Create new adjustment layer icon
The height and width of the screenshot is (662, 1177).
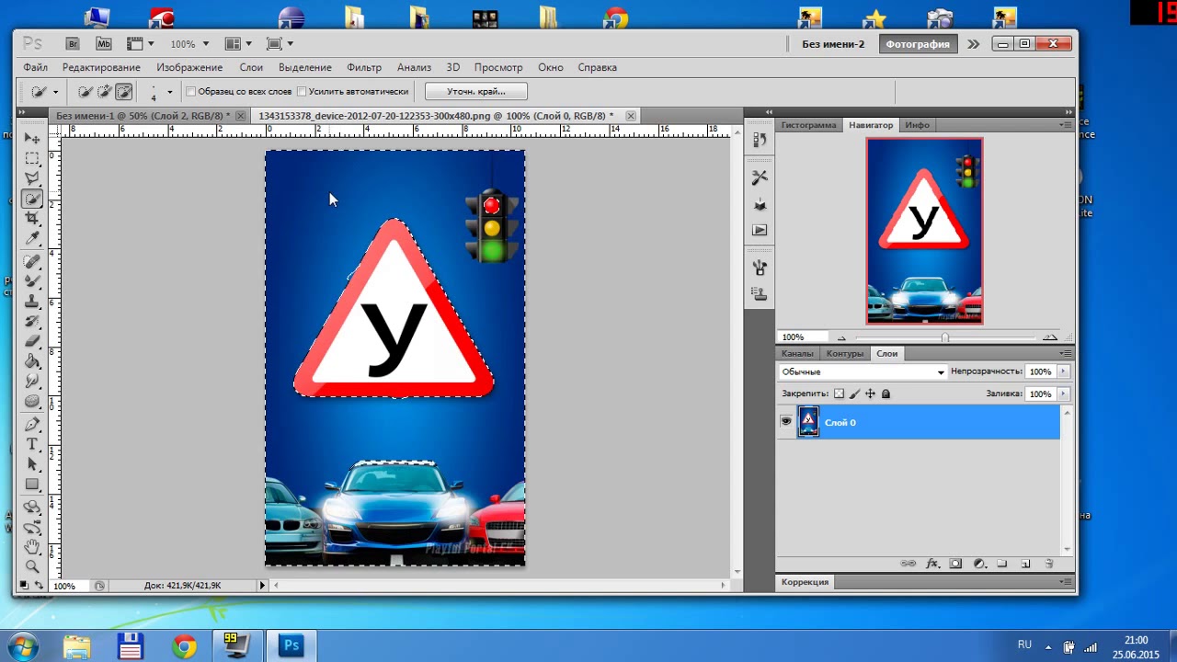click(979, 564)
